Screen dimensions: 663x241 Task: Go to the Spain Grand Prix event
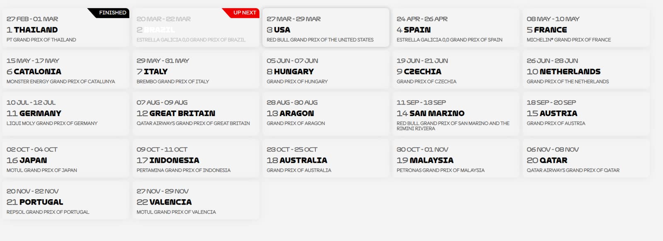456,29
